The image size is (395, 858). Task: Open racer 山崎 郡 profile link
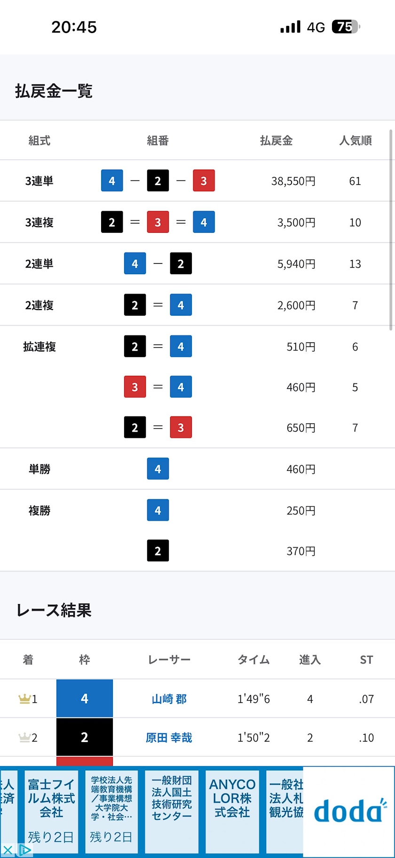(169, 699)
